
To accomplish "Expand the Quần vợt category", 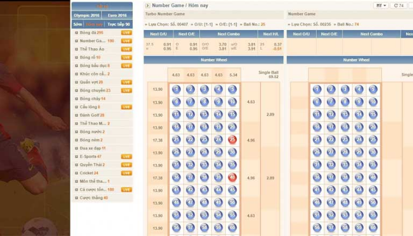I will tap(91, 82).
